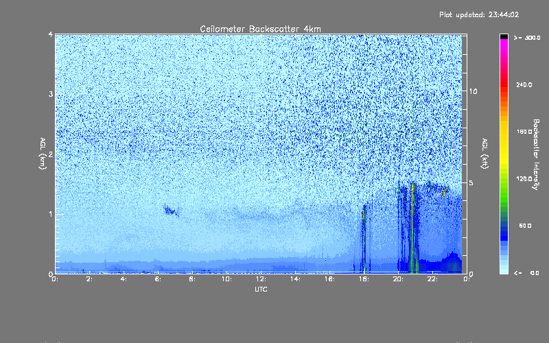
Task: Click the "12:" UTC time tick
Action: click(x=261, y=279)
